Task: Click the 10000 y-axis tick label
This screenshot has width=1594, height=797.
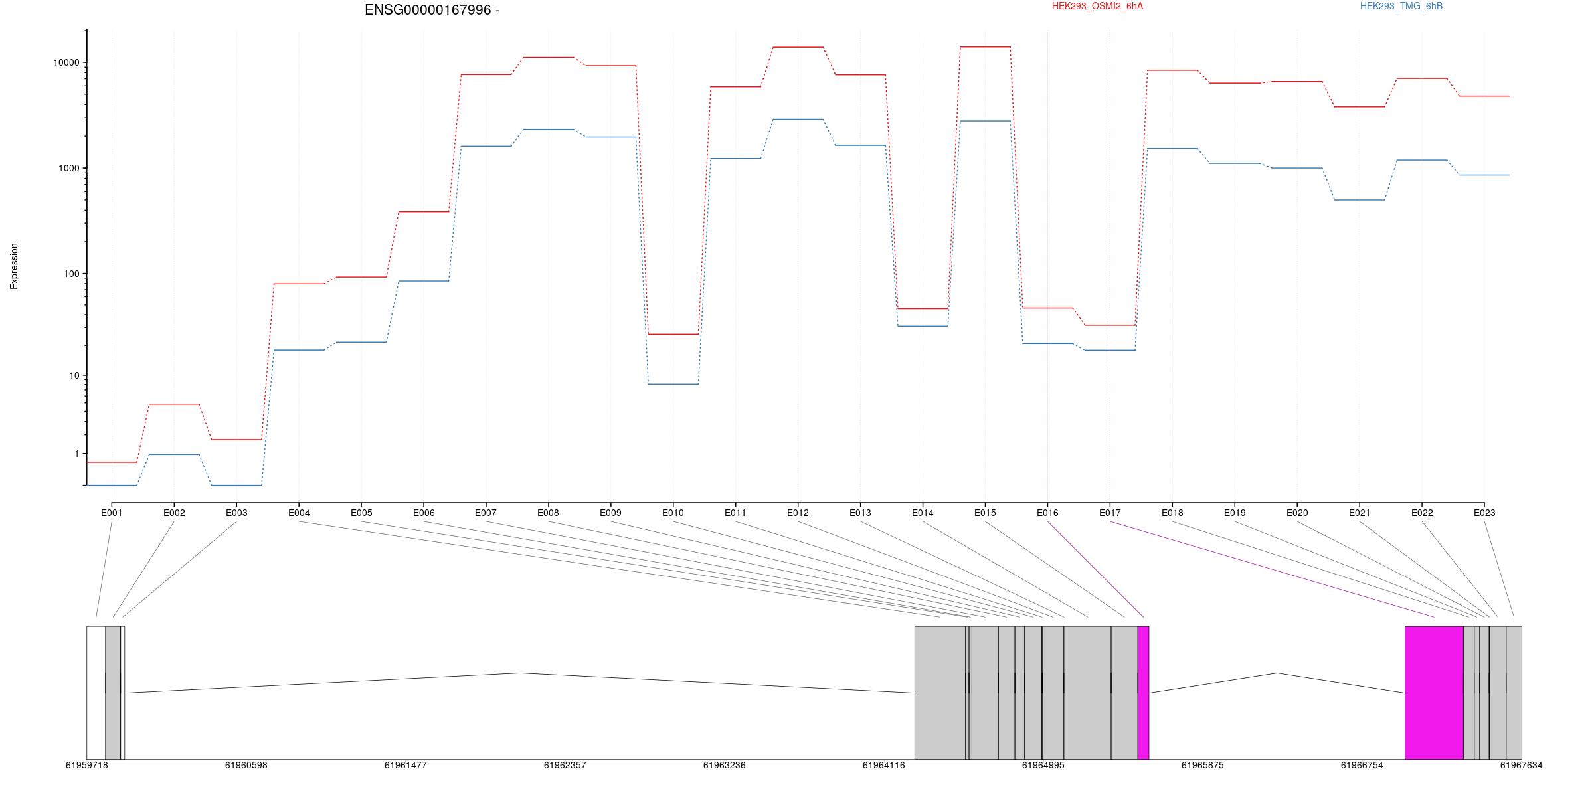Action: tap(66, 62)
